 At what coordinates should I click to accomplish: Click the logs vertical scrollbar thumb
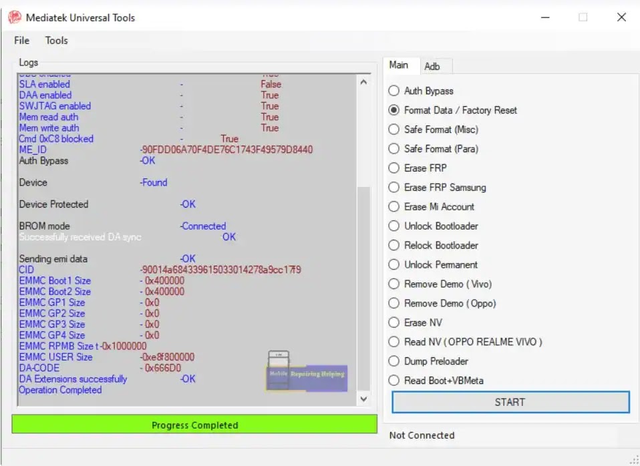tap(363, 288)
